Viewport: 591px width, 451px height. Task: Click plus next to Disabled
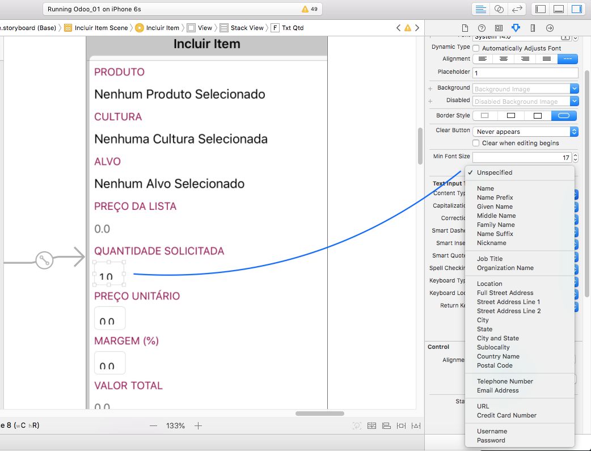pos(430,101)
